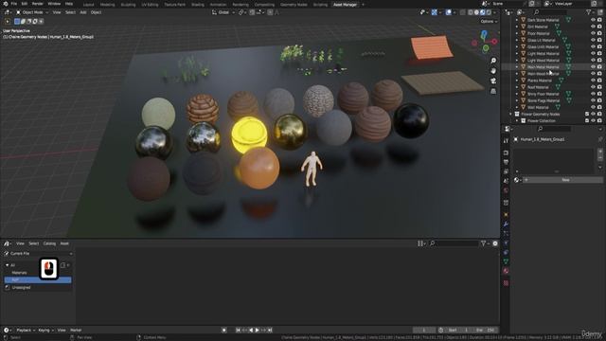The image size is (606, 341).
Task: Toggle visibility of Main Metal Material
Action: pos(593,67)
